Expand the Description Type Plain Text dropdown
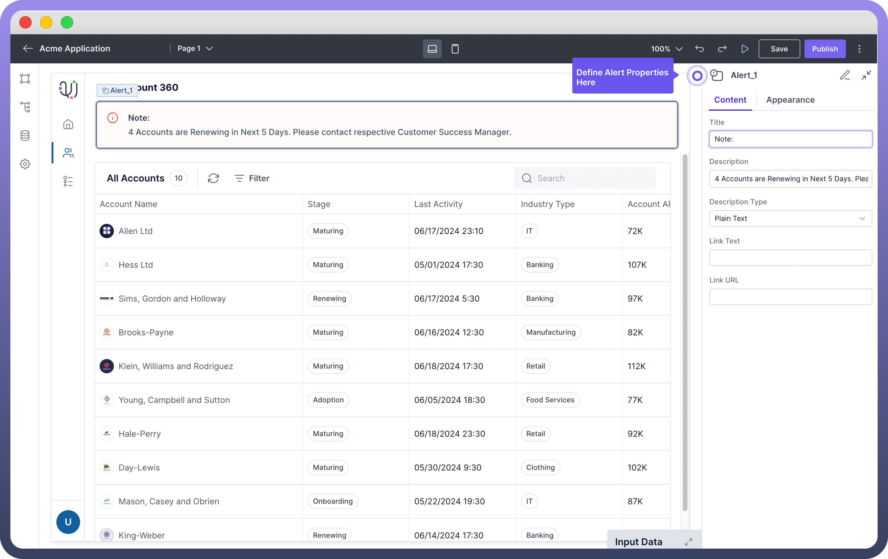 (790, 218)
